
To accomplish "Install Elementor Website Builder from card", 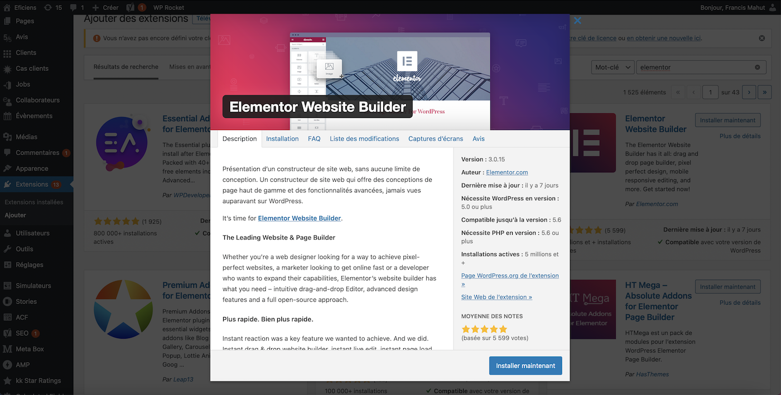I will pyautogui.click(x=727, y=121).
